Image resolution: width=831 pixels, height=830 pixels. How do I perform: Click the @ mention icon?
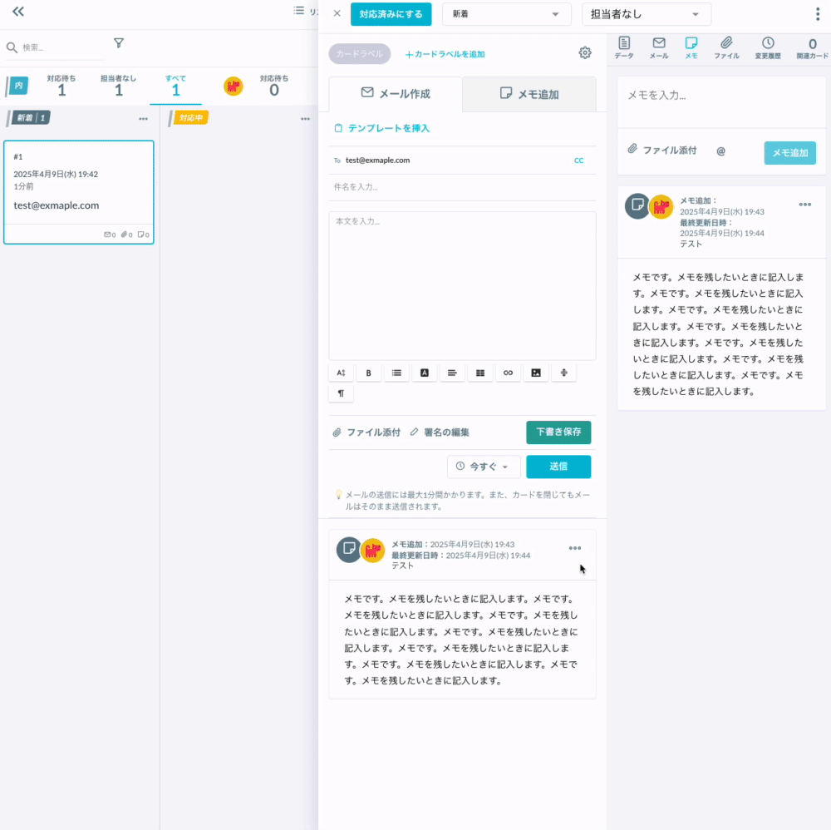click(720, 151)
